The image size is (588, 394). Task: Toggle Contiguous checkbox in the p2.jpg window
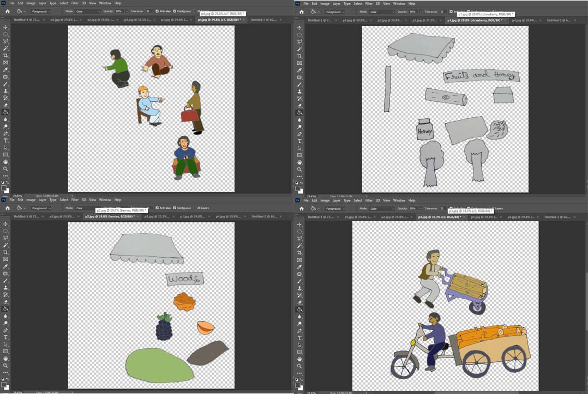point(175,208)
